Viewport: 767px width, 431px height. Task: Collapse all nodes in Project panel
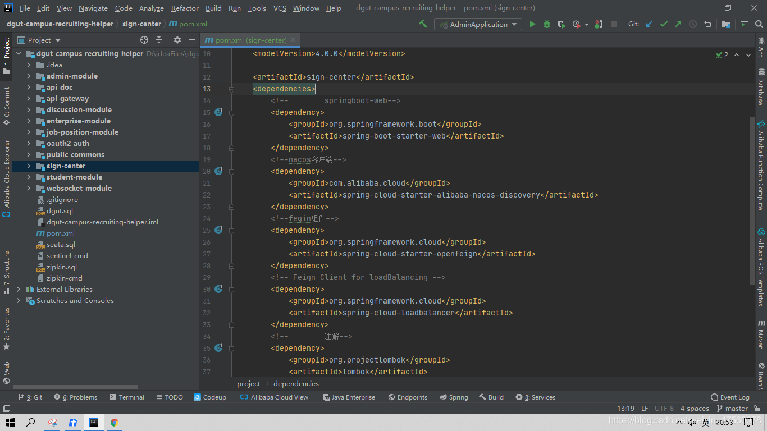click(159, 40)
